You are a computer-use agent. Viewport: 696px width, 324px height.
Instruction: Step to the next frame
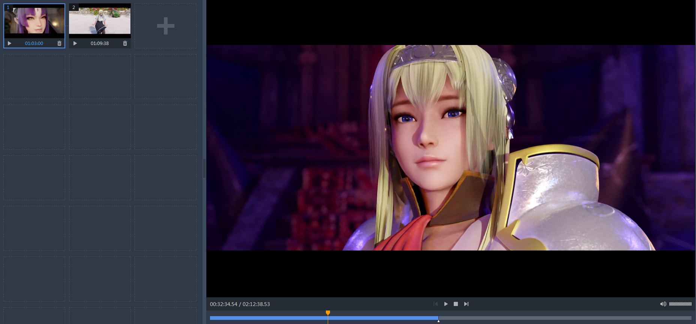pos(466,304)
